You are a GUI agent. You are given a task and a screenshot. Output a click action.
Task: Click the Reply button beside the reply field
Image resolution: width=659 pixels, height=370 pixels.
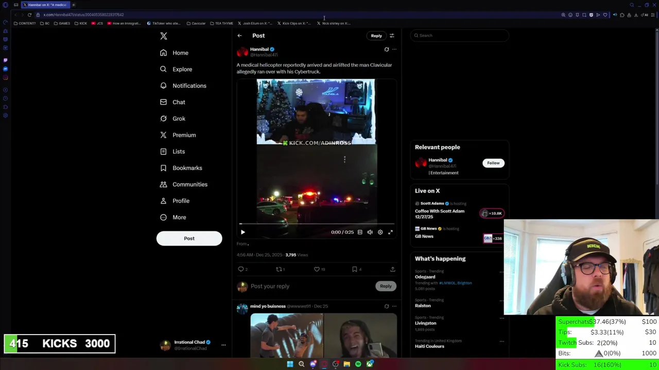pyautogui.click(x=386, y=286)
